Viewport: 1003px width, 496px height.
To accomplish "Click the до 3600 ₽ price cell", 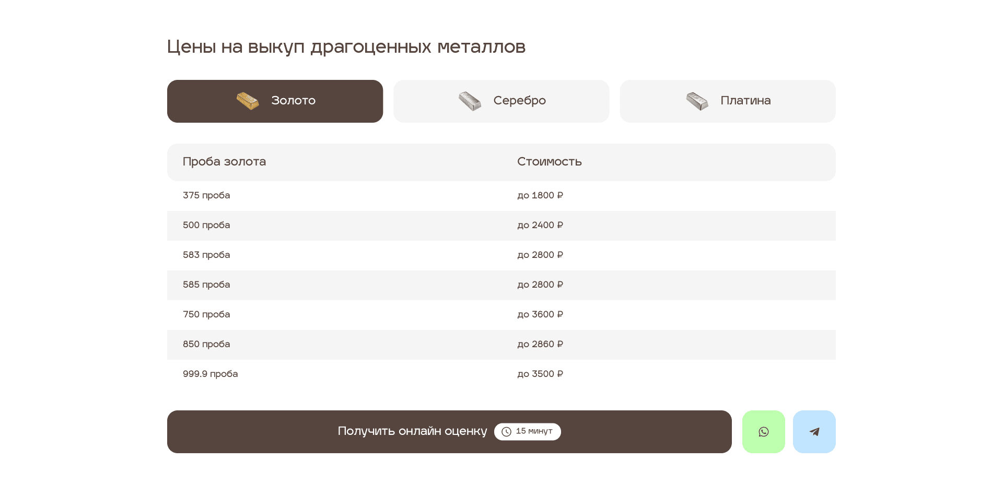I will tap(540, 314).
